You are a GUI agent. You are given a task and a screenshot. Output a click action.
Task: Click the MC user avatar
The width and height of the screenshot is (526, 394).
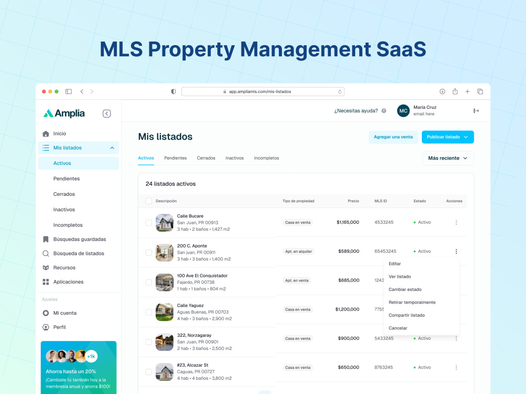click(x=403, y=111)
